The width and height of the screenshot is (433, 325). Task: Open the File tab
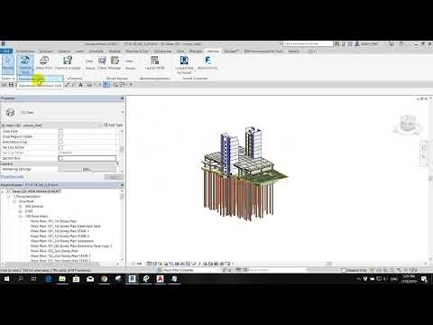point(6,51)
